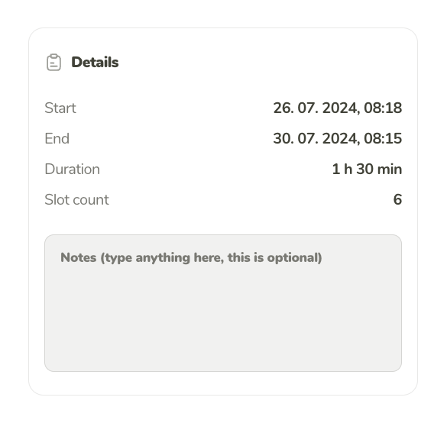Click the Start field label
The width and height of the screenshot is (447, 423).
click(60, 108)
